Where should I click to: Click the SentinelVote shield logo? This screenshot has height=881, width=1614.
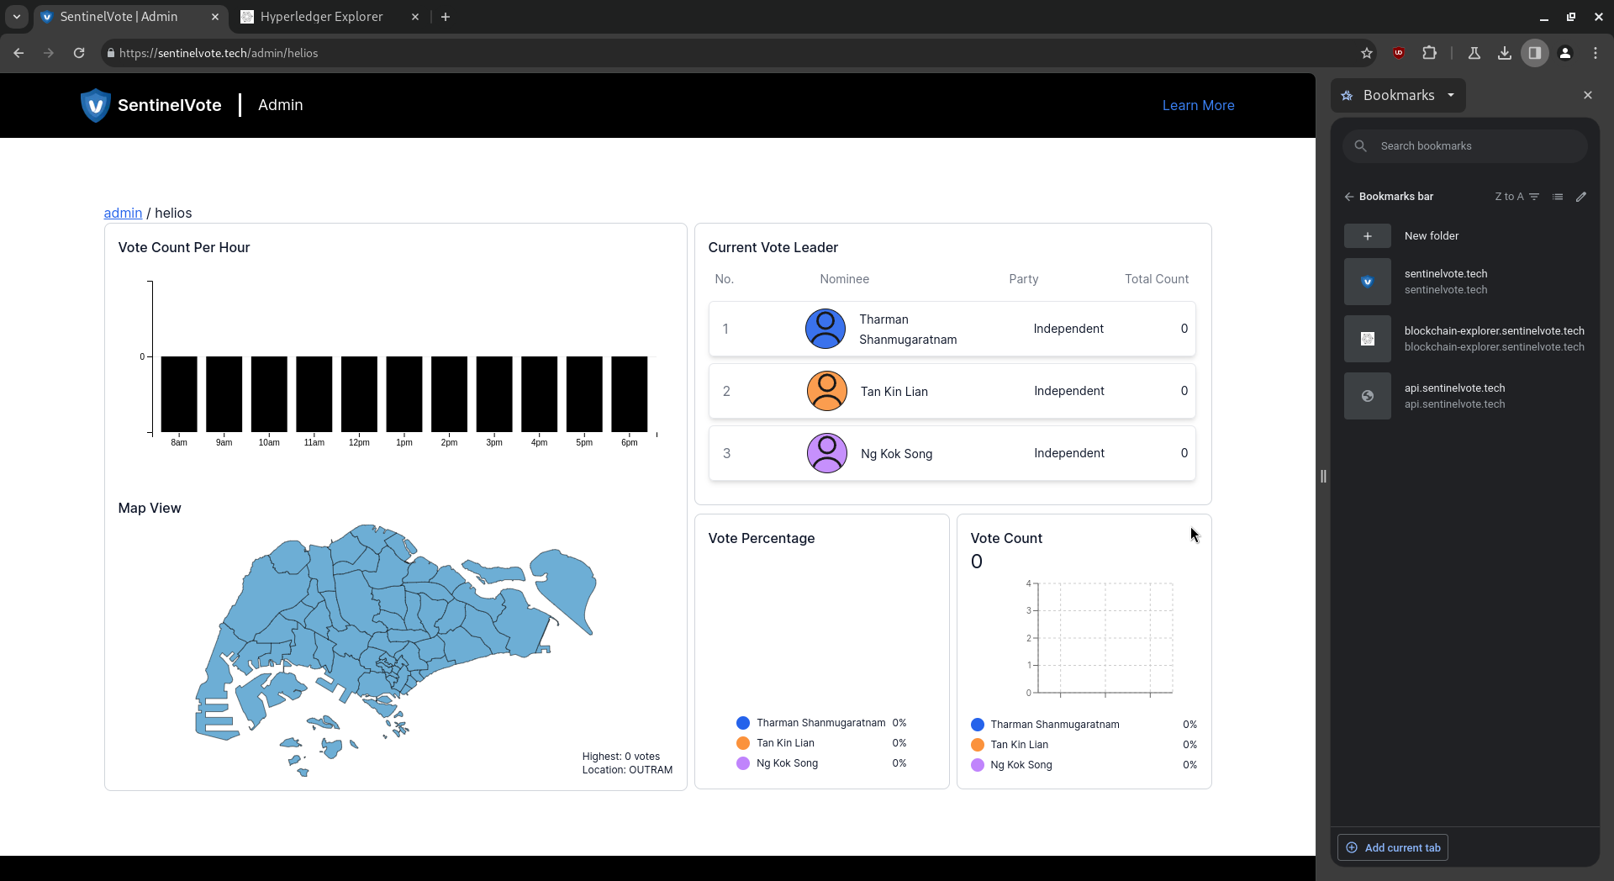[95, 105]
